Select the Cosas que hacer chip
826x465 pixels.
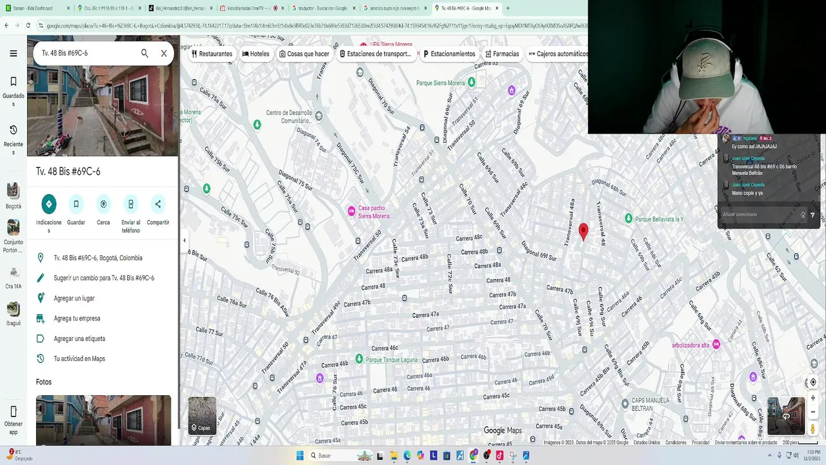pyautogui.click(x=304, y=54)
